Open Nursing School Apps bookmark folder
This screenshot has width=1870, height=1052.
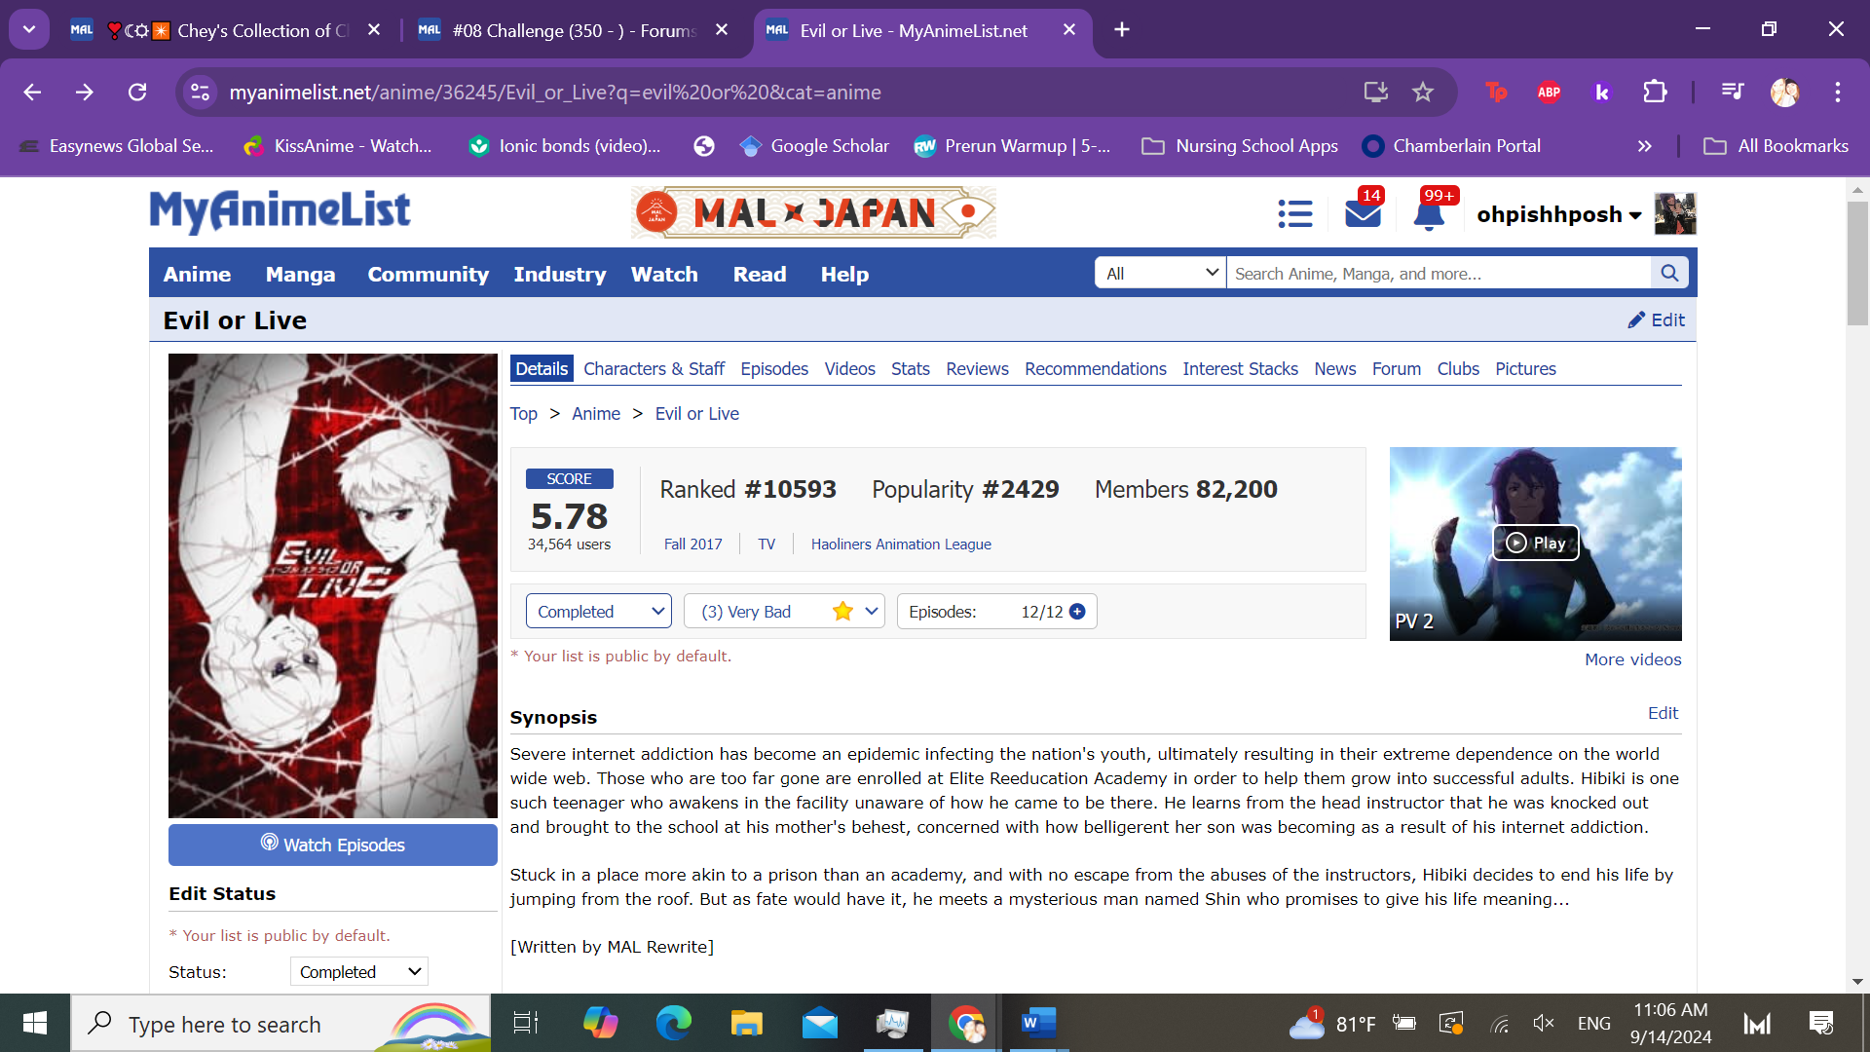coord(1239,146)
